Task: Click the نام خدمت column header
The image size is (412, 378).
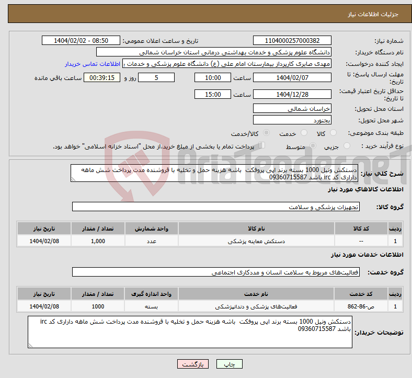Action: tap(256, 294)
